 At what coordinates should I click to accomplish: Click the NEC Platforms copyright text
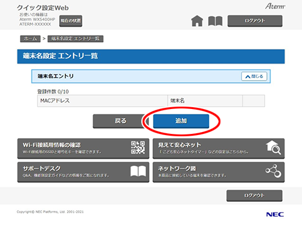point(50,212)
